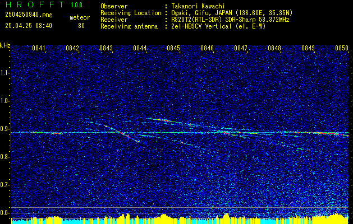Click the Observer label
Viewport: 353px width, 224px height.
tap(114, 6)
